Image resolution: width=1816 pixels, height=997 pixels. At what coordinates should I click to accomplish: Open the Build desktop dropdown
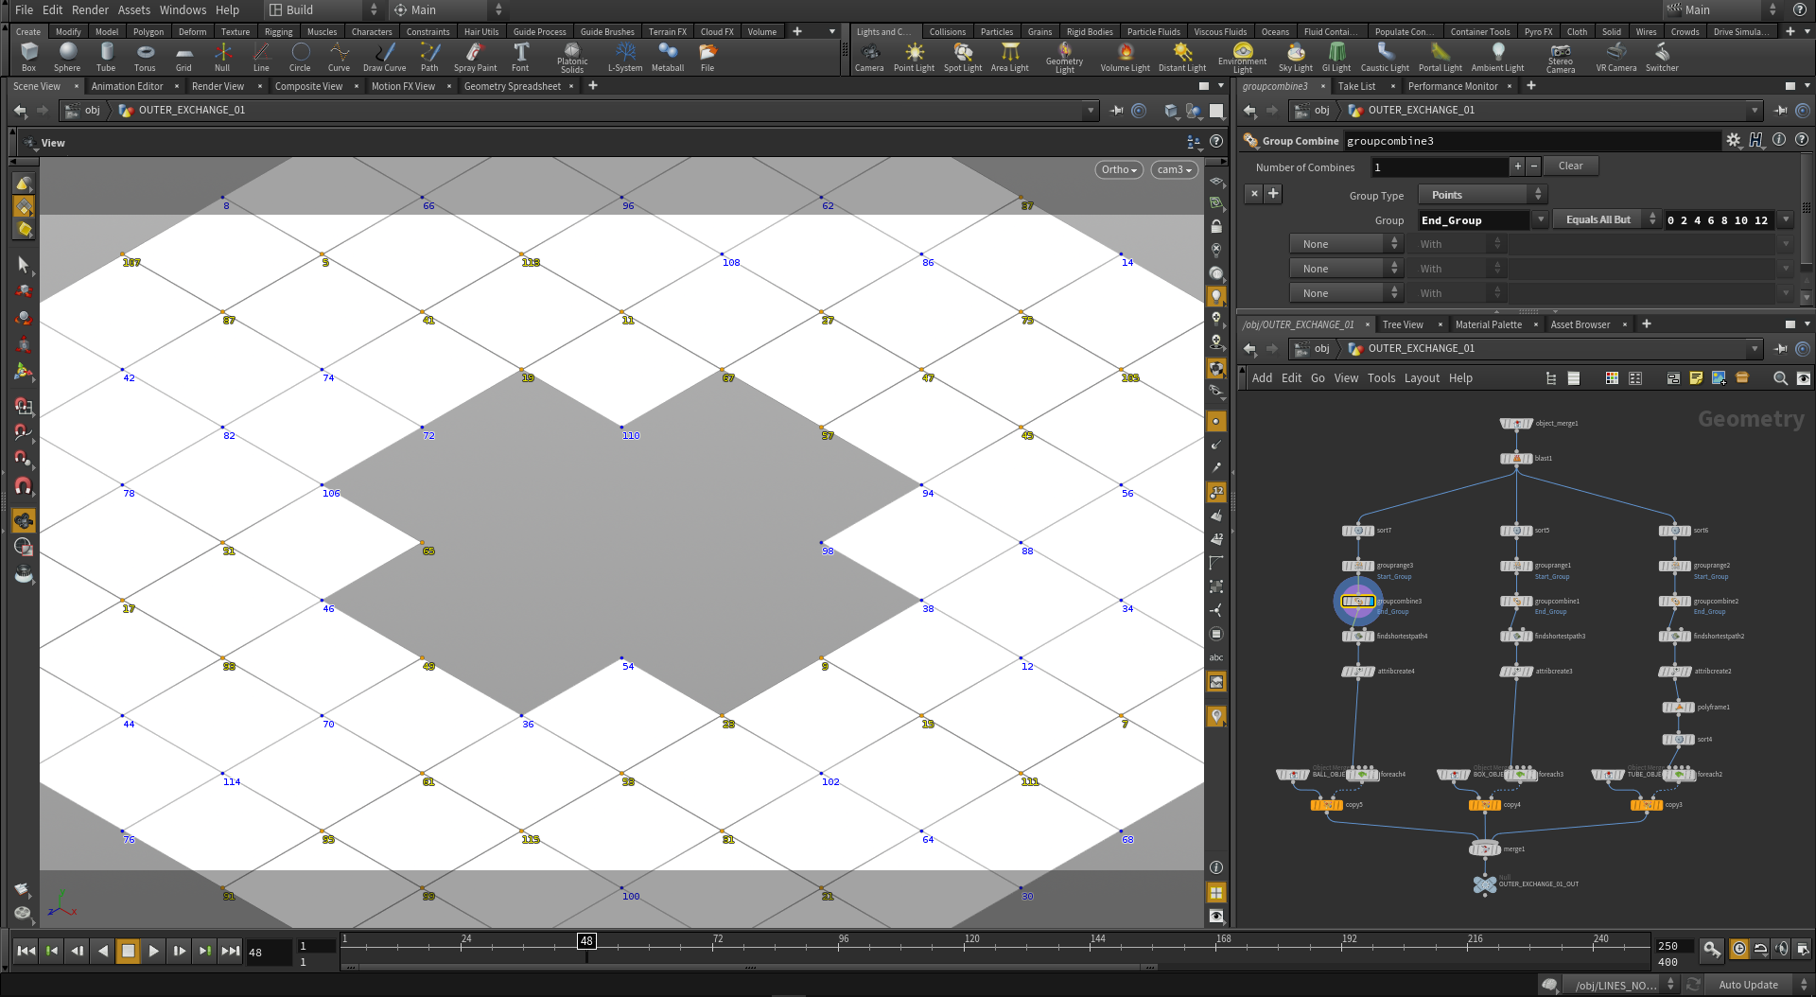pos(323,9)
